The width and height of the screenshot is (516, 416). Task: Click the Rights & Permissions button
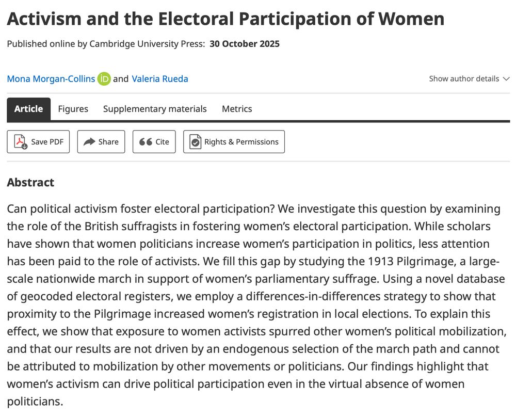(x=234, y=141)
